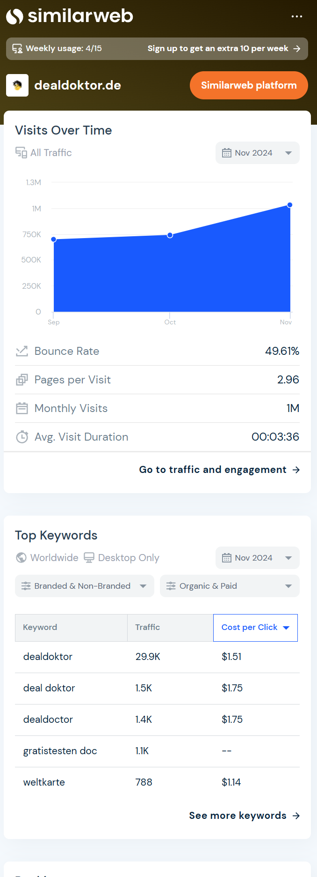
Task: Click the Avg. Visit Duration clock icon
Action: pyautogui.click(x=22, y=437)
